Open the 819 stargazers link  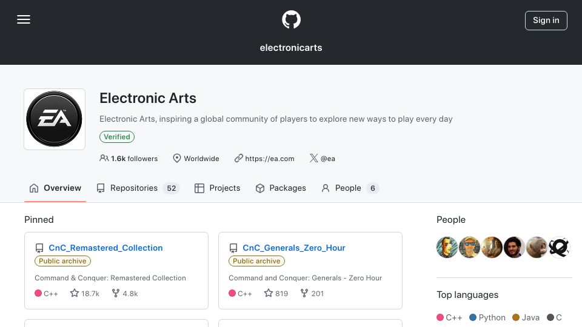pyautogui.click(x=276, y=293)
